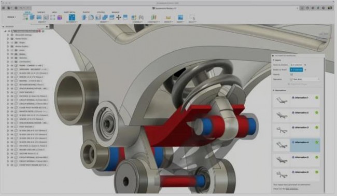
Task: Expand the Document Settings tree node
Action: (x=8, y=35)
